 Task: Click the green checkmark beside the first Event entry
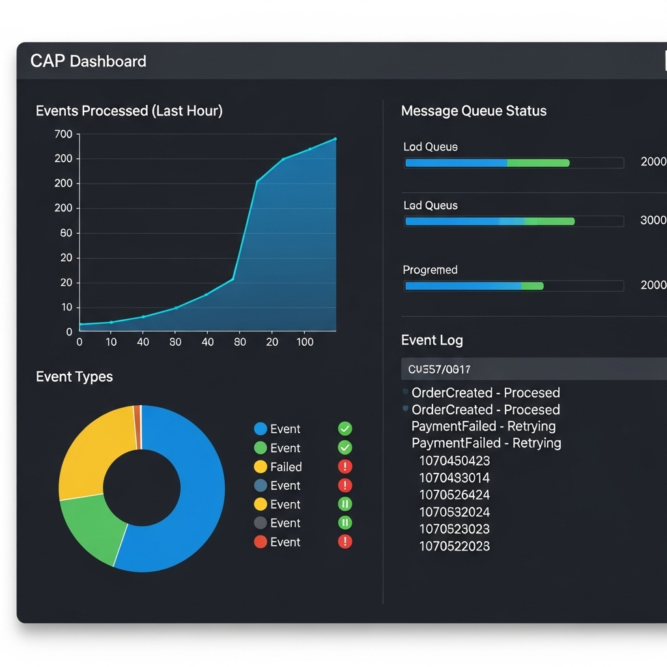[x=345, y=429]
